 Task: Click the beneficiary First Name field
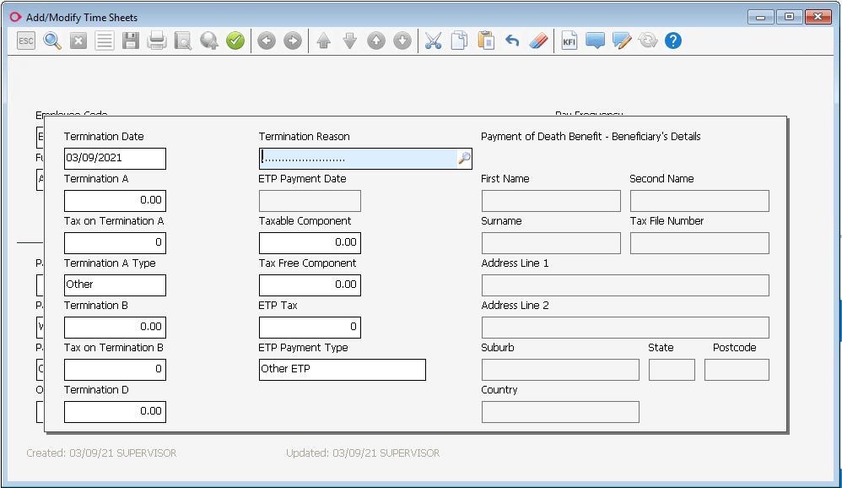pos(551,201)
